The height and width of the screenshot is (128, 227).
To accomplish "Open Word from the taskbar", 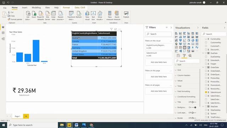I will 77,125.
